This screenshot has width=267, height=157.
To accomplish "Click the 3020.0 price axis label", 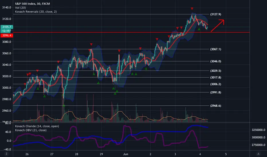I will coord(7,76).
